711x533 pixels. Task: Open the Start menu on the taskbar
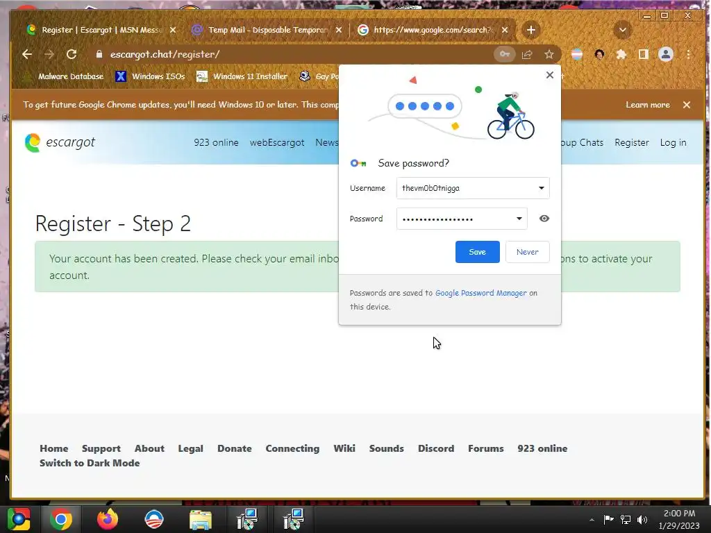(x=19, y=519)
